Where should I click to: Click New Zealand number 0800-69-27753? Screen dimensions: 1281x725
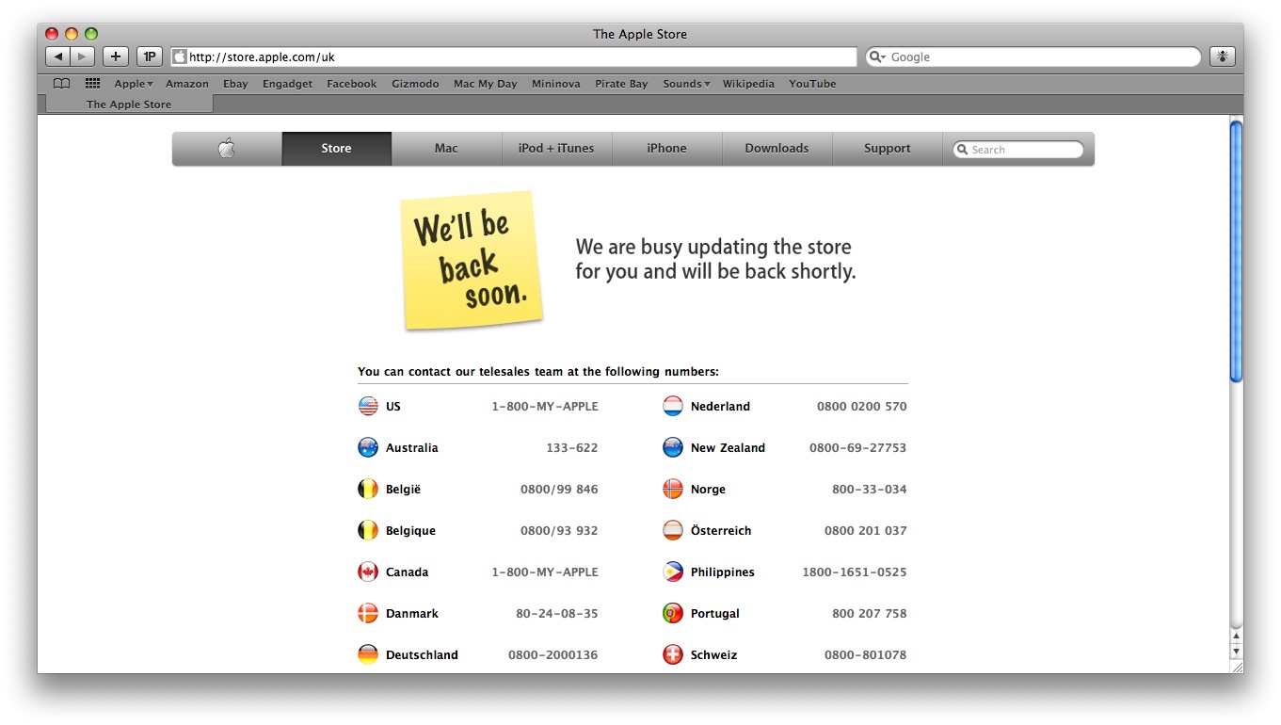(858, 448)
